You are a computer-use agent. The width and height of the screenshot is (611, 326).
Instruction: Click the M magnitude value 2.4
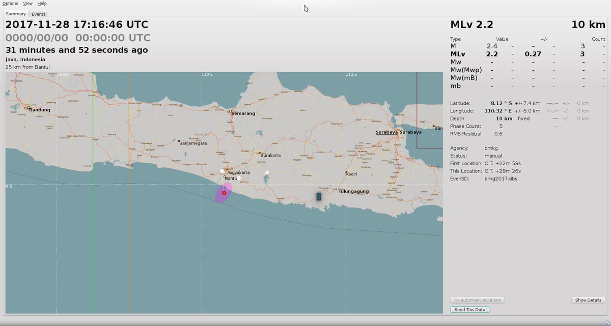point(492,46)
